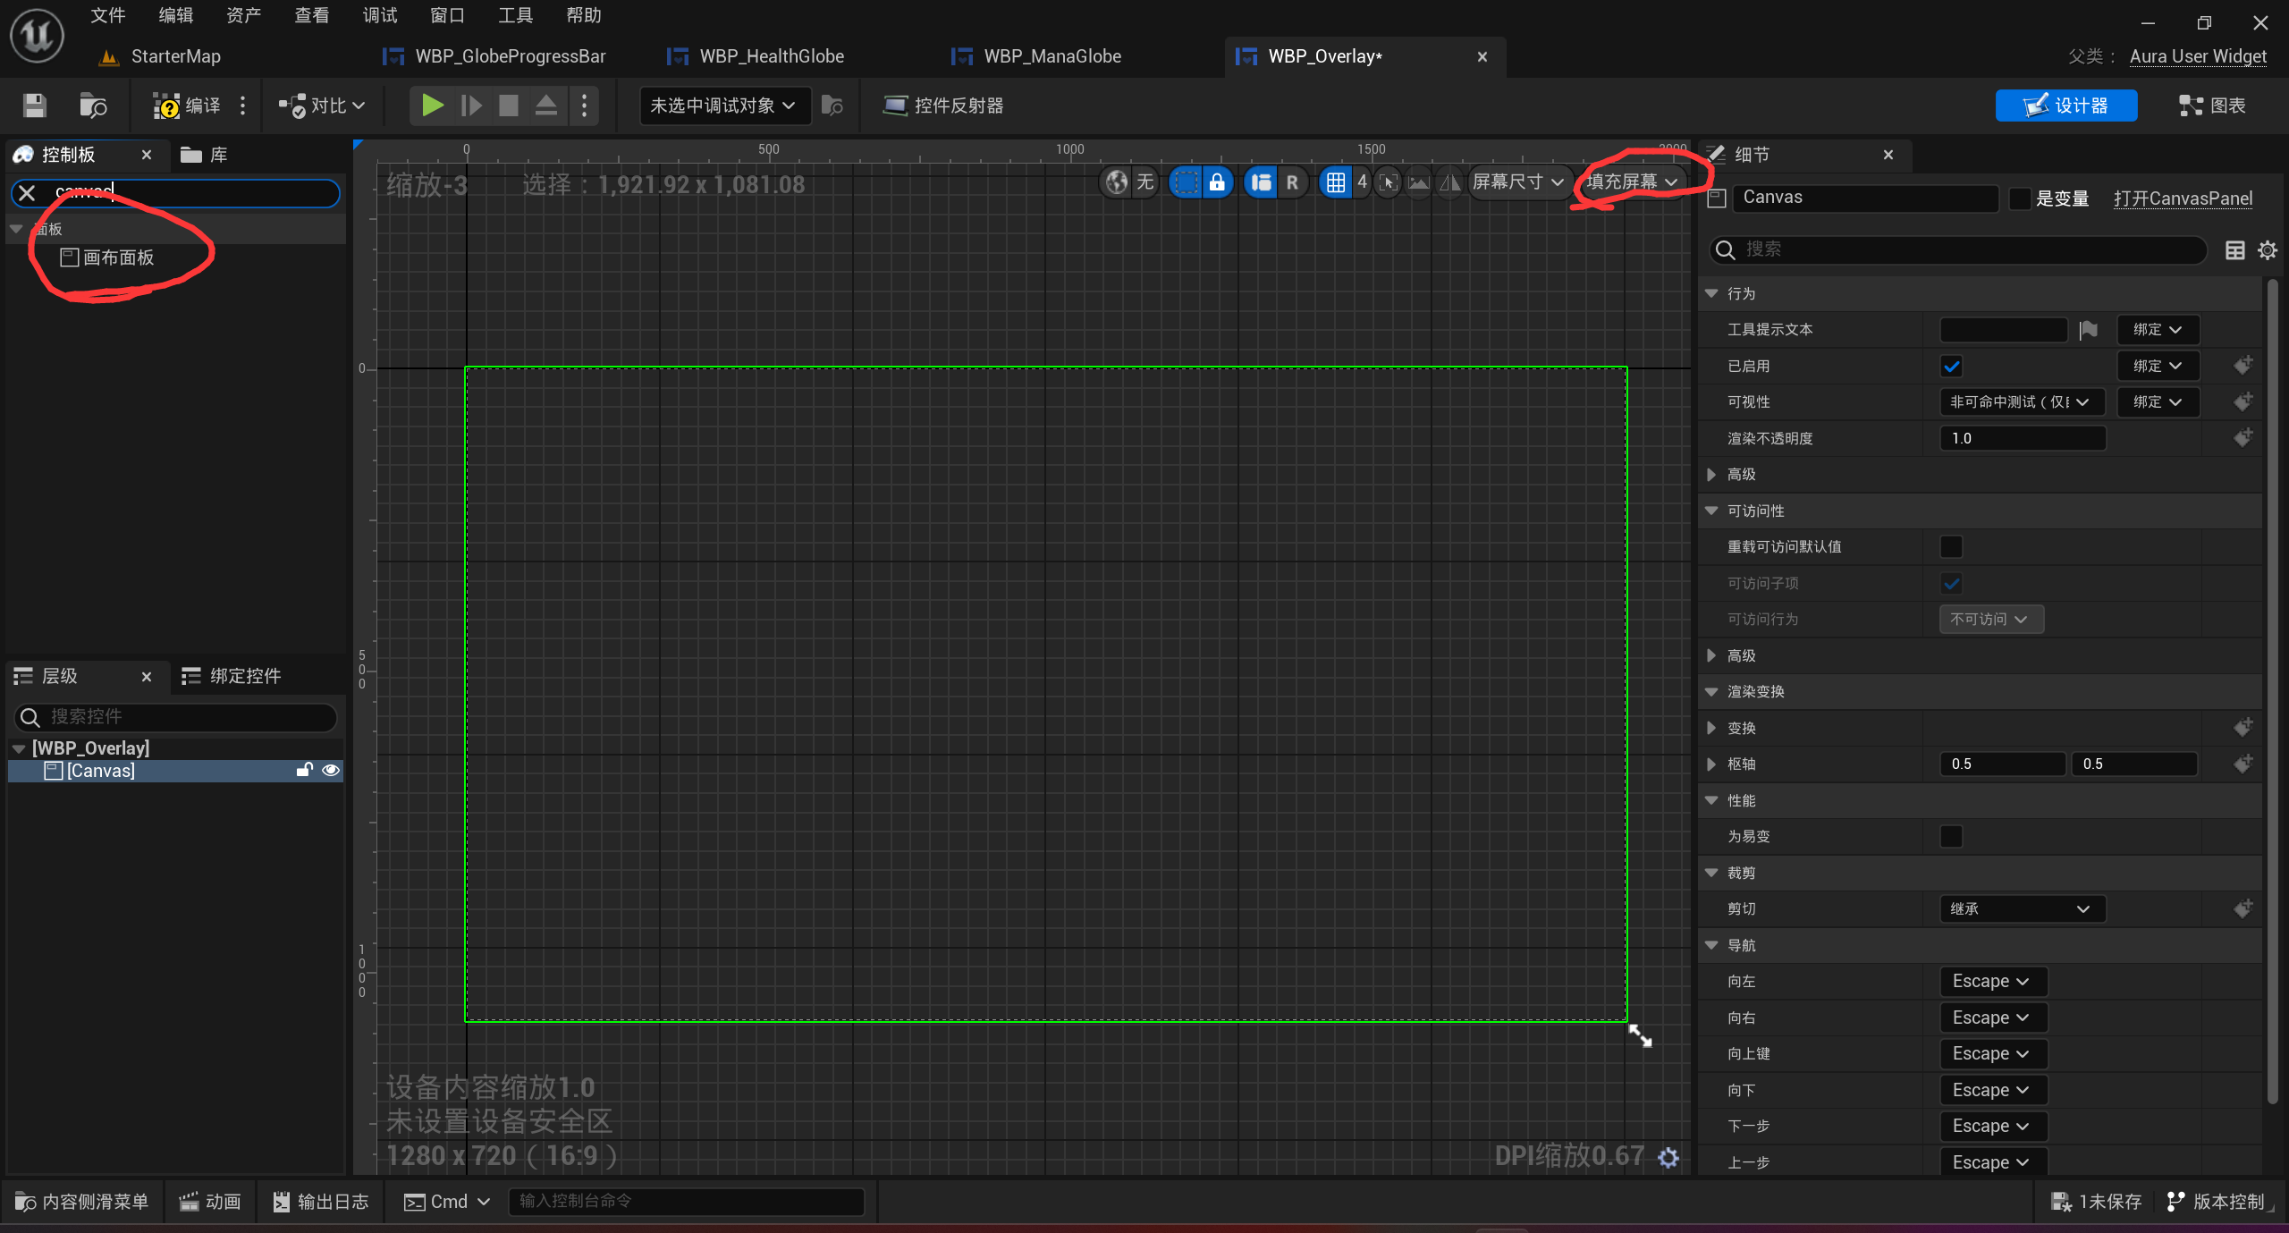
Task: Open the 工具 menu
Action: [x=516, y=15]
